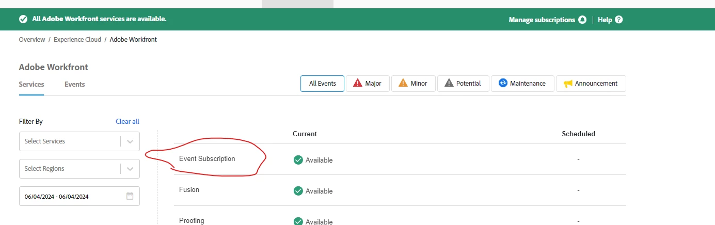The image size is (715, 225).
Task: Select the Proofing service row
Action: [x=400, y=216]
